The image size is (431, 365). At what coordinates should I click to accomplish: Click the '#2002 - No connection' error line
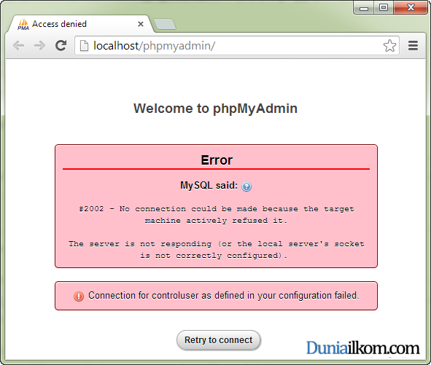coord(217,215)
